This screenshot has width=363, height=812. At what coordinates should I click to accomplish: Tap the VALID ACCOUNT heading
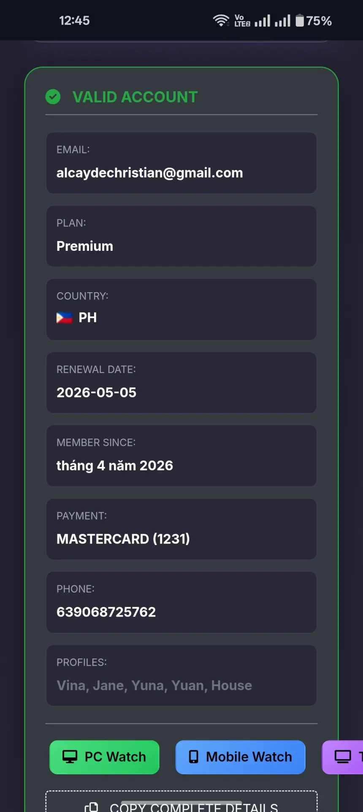(x=135, y=97)
